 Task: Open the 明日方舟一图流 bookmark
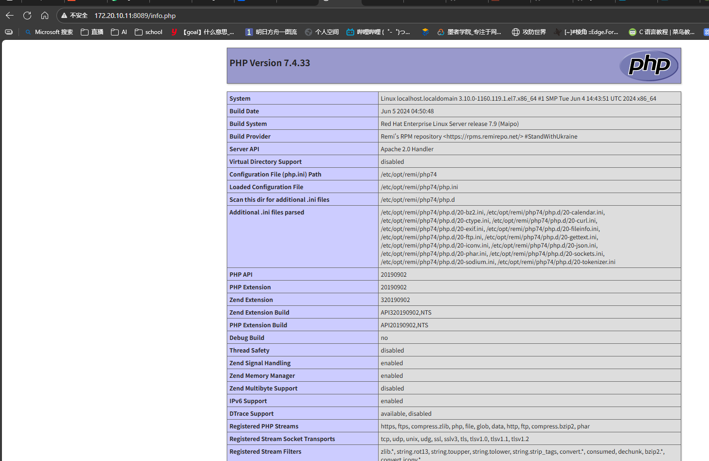(x=271, y=32)
